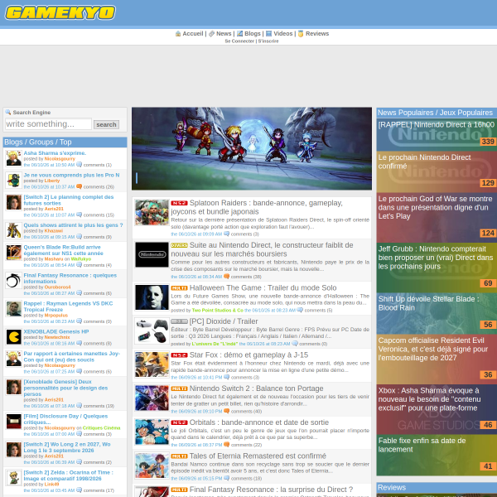This screenshot has height=497, width=497.
Task: Click comments icon on Balance ton Portage
Action: (x=226, y=411)
